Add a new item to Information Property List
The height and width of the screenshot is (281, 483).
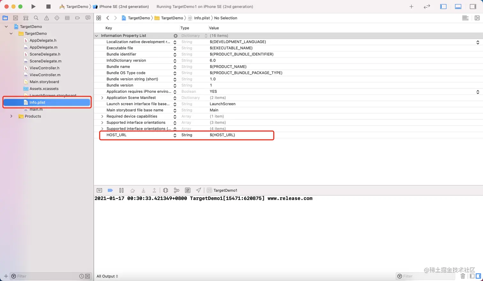coord(175,36)
